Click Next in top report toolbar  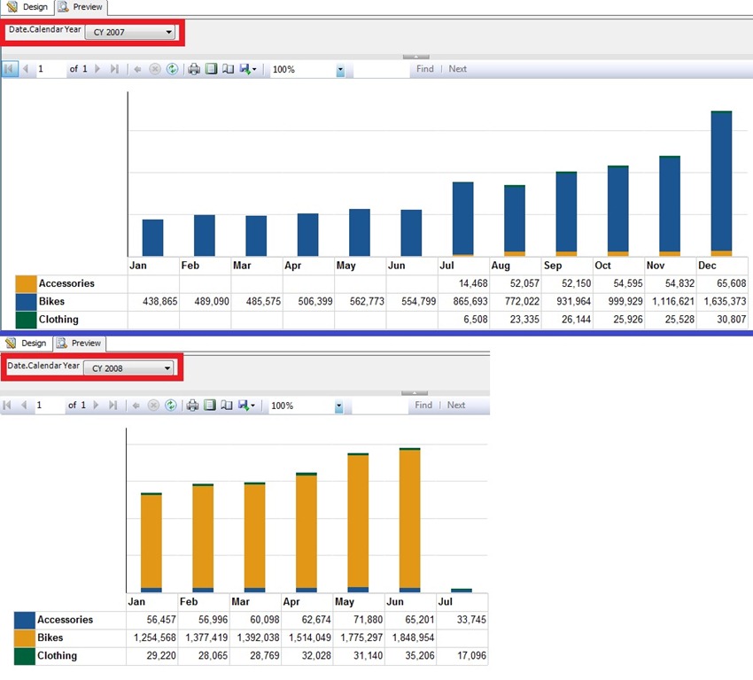[x=458, y=69]
